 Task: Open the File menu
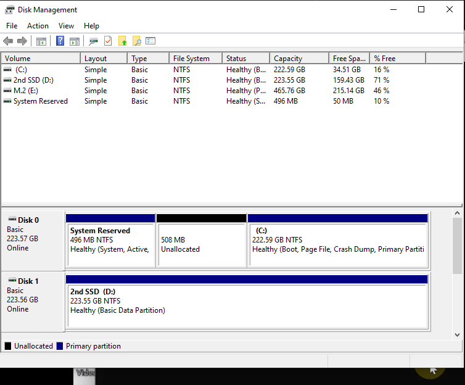12,26
